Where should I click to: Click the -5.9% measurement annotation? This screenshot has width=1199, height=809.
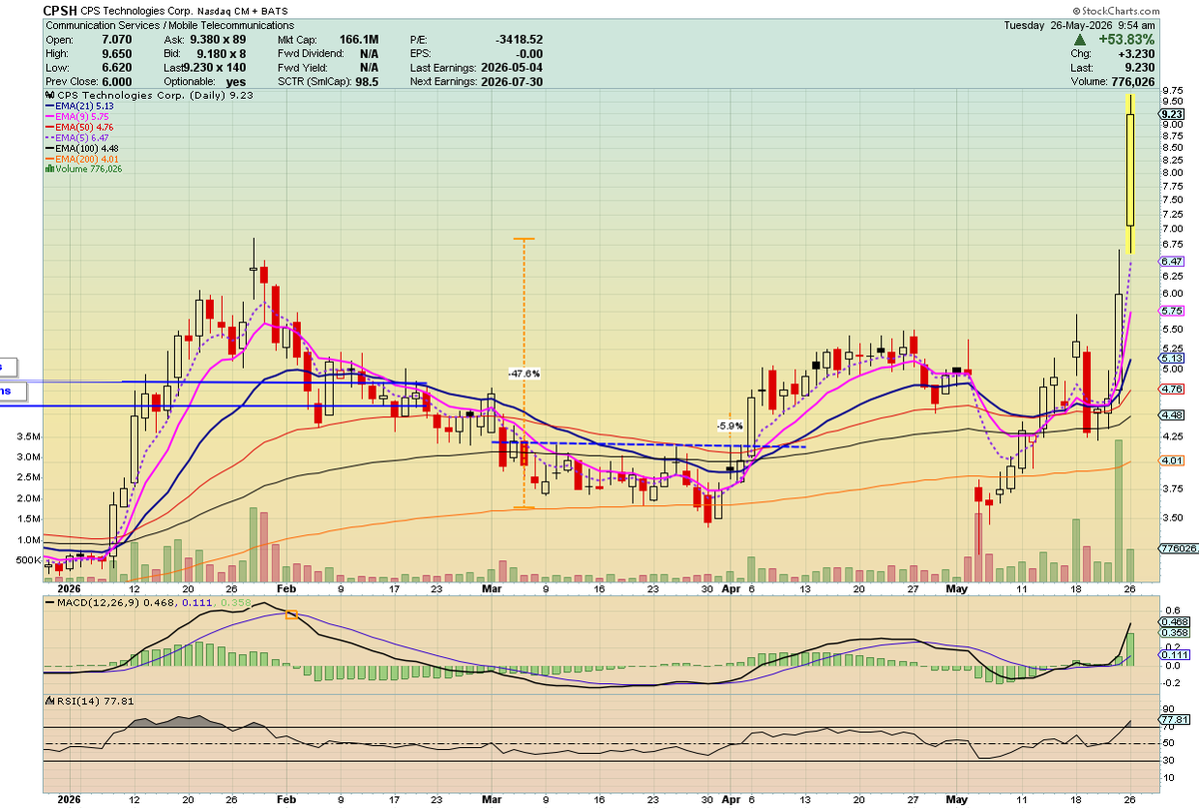[x=730, y=425]
